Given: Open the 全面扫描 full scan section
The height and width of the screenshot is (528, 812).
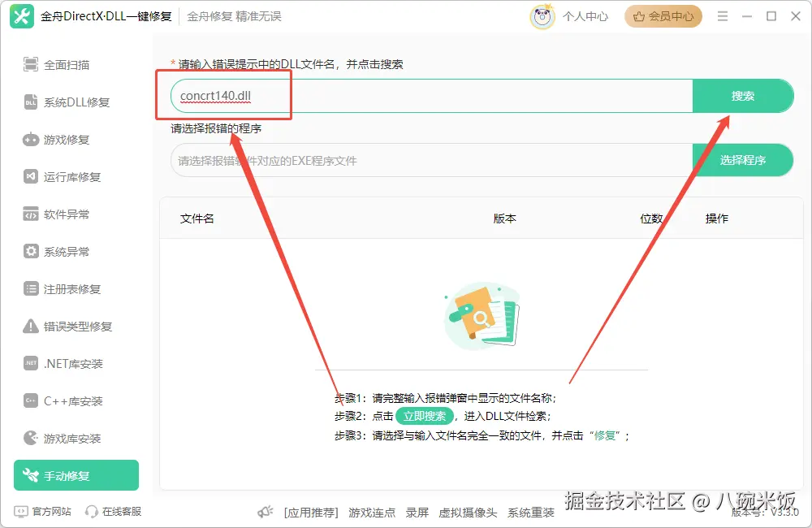Looking at the screenshot, I should tap(57, 65).
